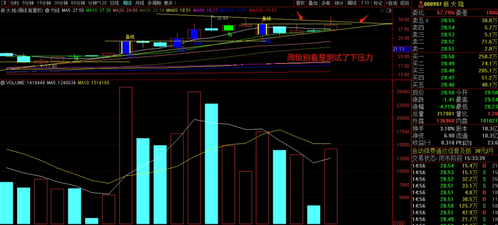Click the 标记 mark button
The height and width of the screenshot is (225, 498).
pyautogui.click(x=378, y=4)
